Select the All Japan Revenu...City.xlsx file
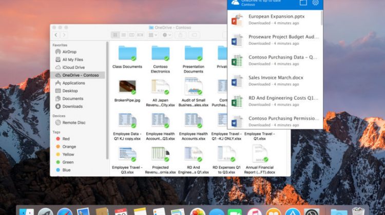Screen dimensions: 385x215 point(160,93)
